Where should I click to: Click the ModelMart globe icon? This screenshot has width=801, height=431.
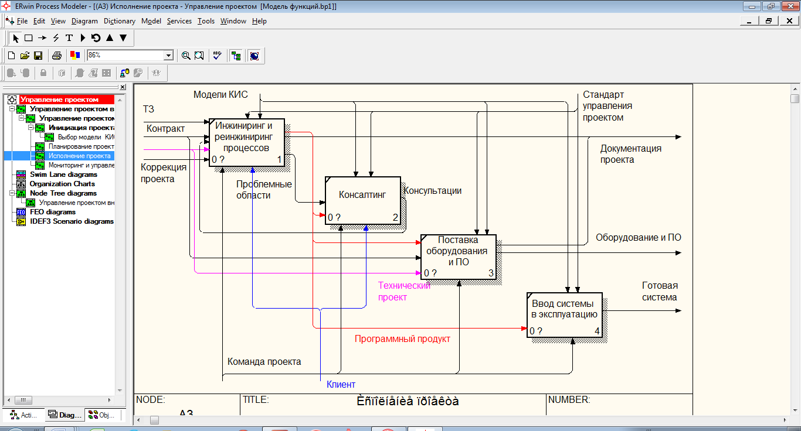pyautogui.click(x=254, y=56)
